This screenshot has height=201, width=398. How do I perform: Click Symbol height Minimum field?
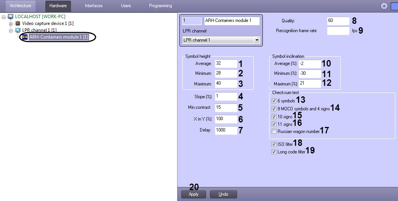point(226,73)
